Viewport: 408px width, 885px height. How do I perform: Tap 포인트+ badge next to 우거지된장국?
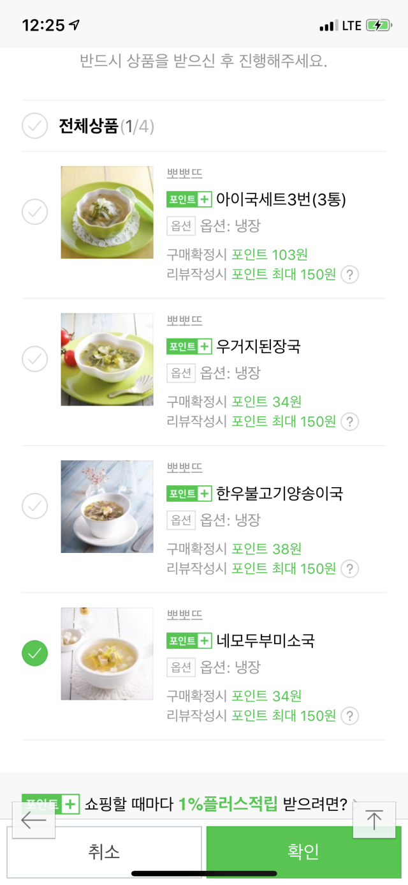coord(189,346)
